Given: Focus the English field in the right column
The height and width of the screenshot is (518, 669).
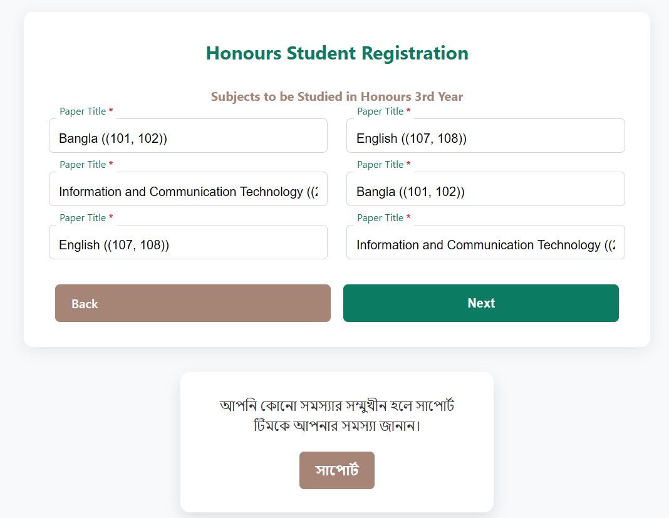Looking at the screenshot, I should pos(485,138).
